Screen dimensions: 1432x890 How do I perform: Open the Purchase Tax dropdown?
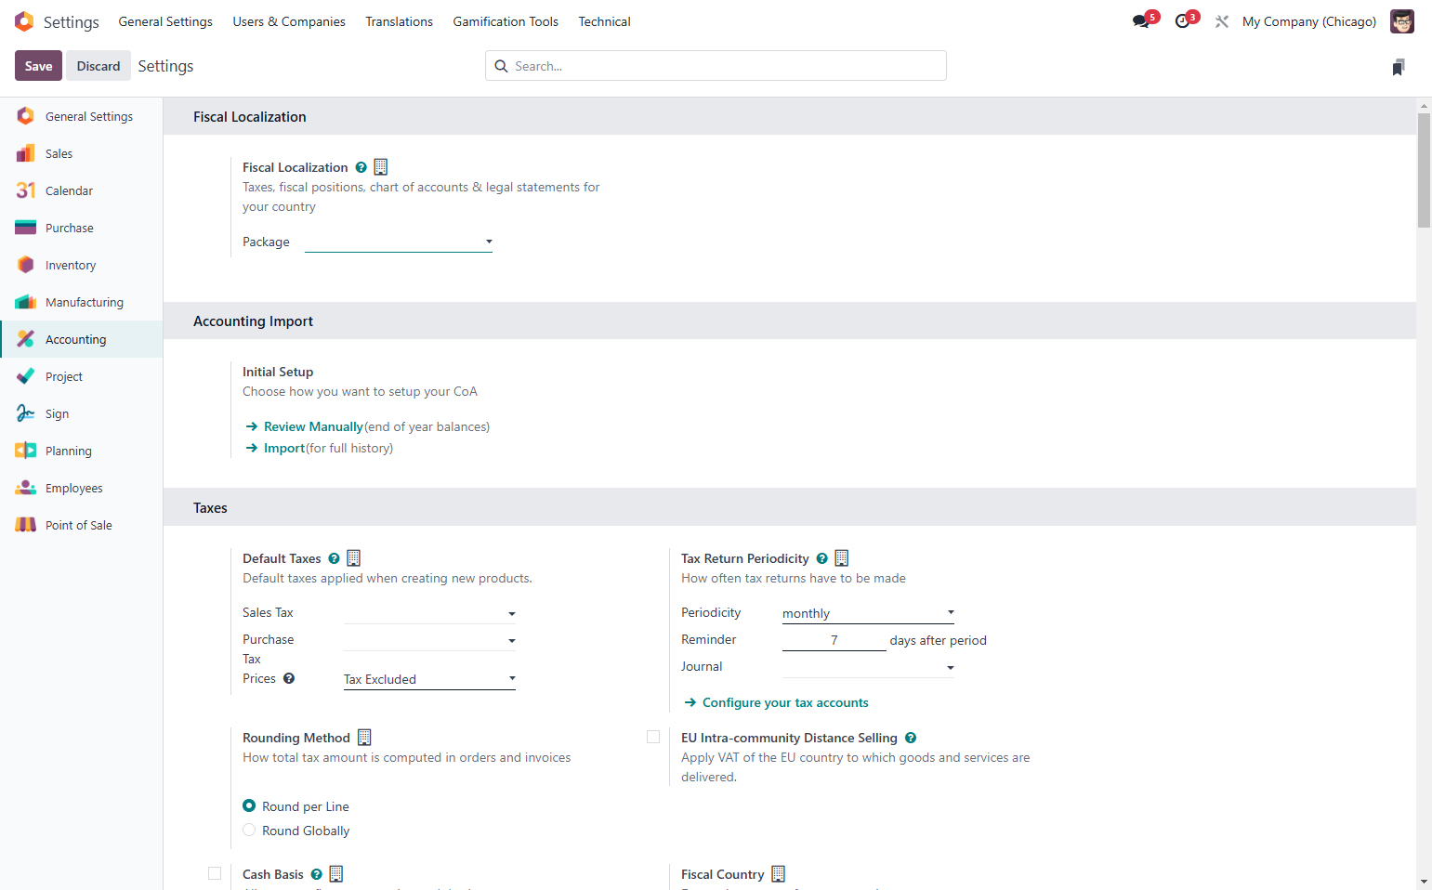429,640
